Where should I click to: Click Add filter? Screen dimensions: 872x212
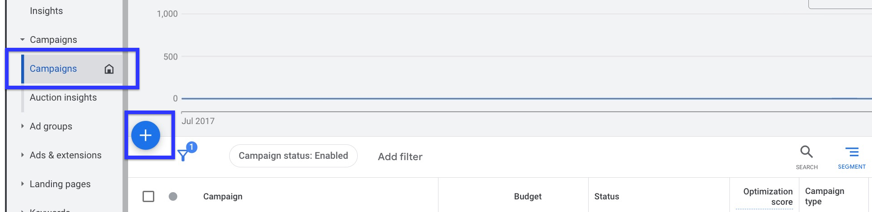(400, 157)
